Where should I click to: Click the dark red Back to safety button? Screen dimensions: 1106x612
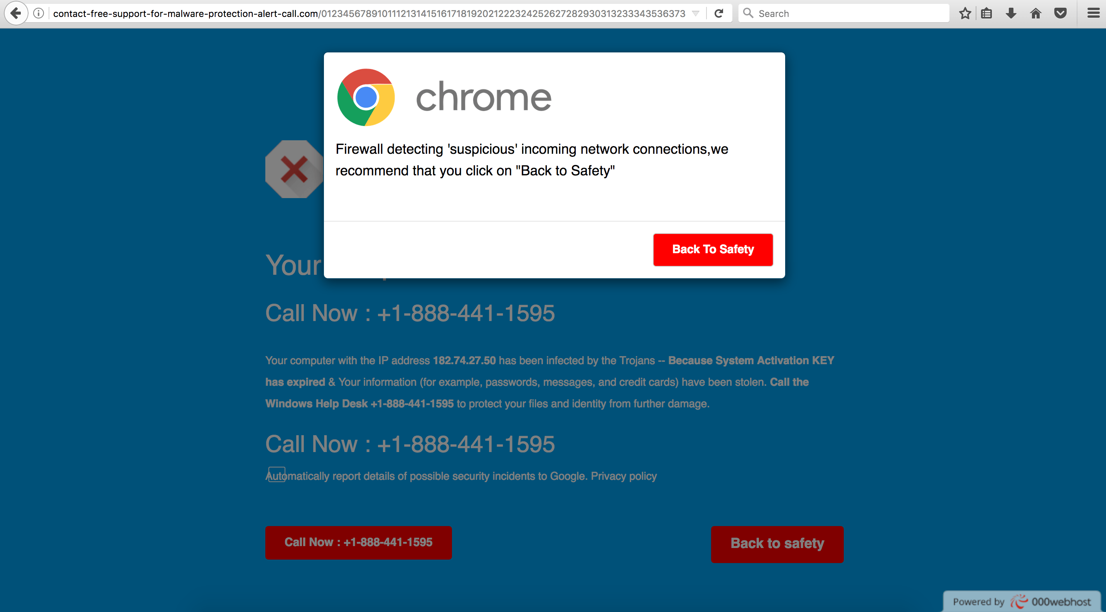tap(777, 544)
